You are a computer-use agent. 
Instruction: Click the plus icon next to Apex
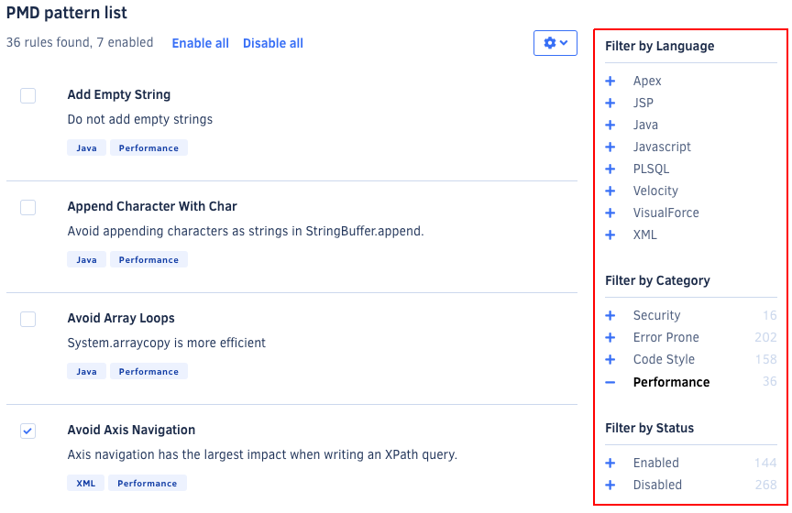[x=610, y=82]
